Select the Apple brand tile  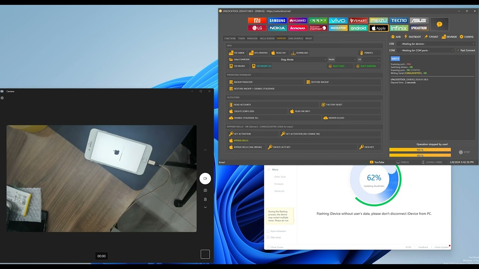tap(378, 28)
